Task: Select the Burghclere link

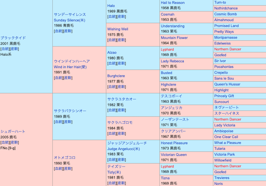Action: (x=116, y=76)
